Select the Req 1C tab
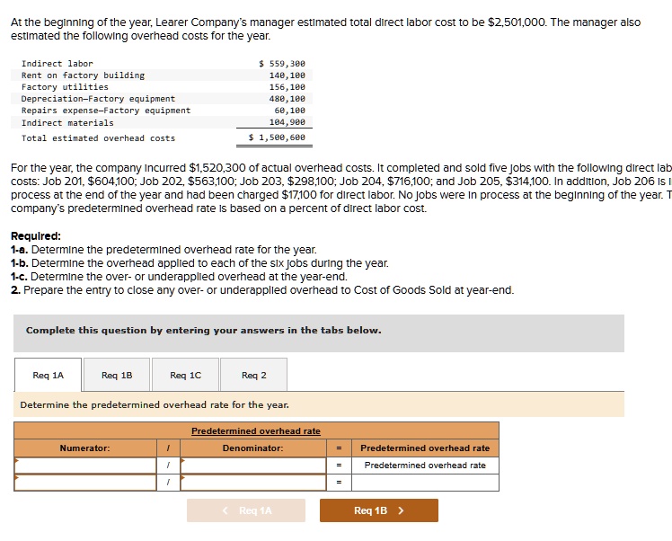This screenshot has width=672, height=541. (185, 375)
